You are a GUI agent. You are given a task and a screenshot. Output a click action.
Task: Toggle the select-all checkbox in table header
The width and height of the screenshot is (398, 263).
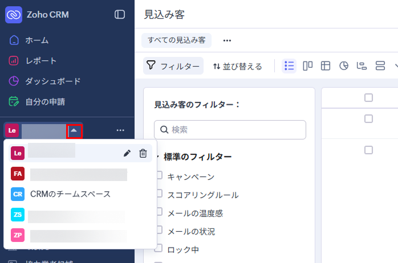pos(368,97)
